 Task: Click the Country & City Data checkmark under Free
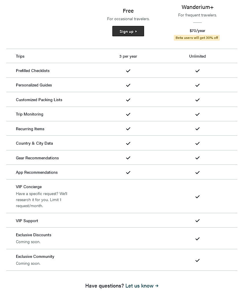(x=128, y=143)
